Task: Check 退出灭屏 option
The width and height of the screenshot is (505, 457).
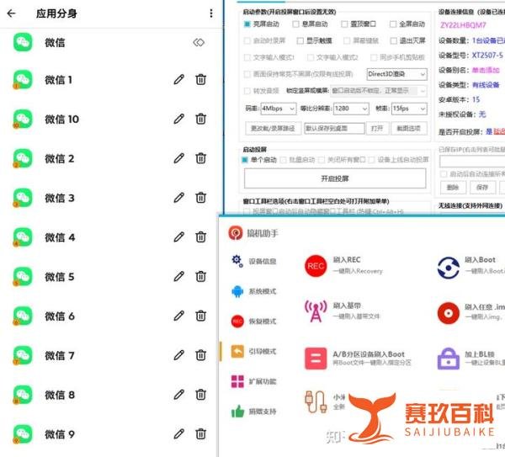Action: [394, 40]
